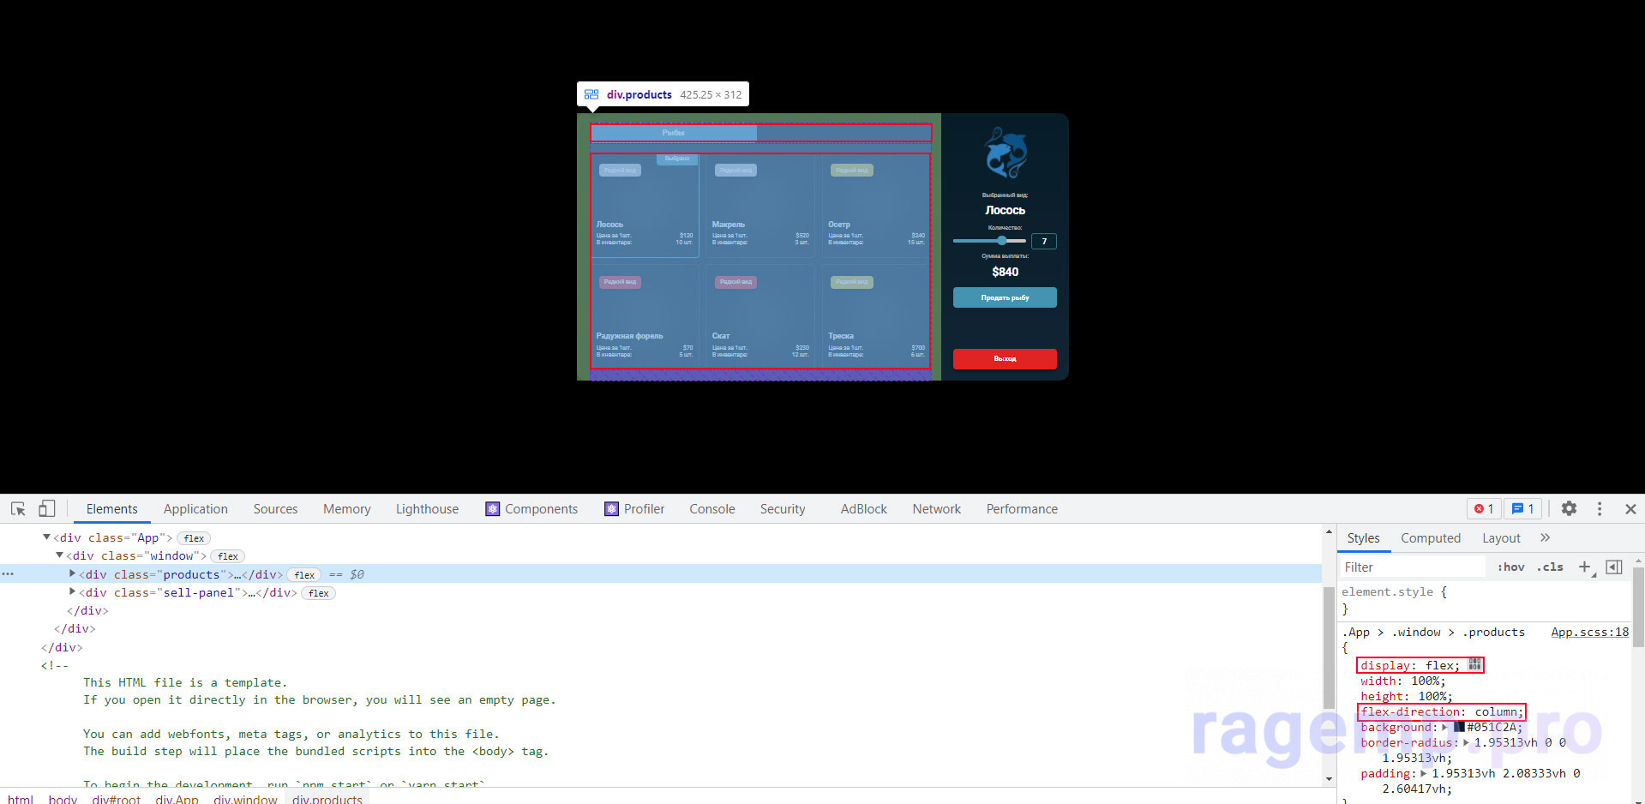Activate the inspect element picker icon
The height and width of the screenshot is (804, 1645).
(x=18, y=508)
